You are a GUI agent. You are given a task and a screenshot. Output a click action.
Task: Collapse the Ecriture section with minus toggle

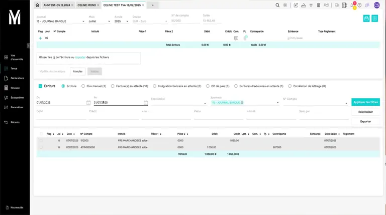(x=40, y=86)
